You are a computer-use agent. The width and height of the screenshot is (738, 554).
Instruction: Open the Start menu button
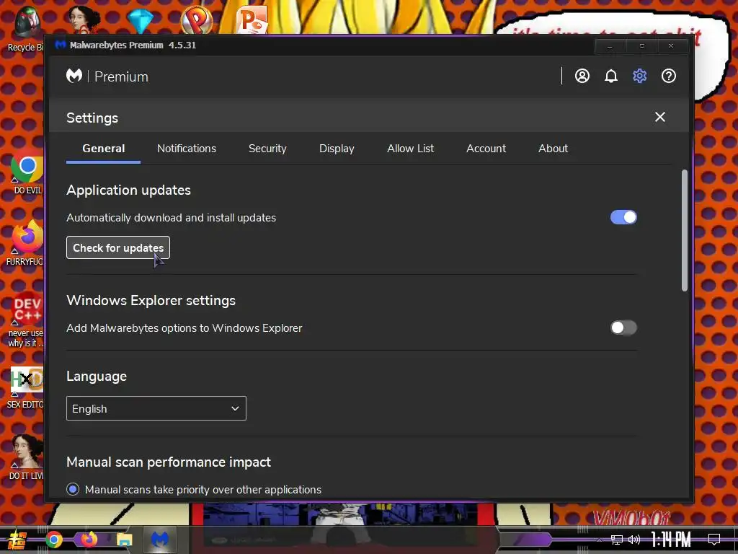click(17, 540)
